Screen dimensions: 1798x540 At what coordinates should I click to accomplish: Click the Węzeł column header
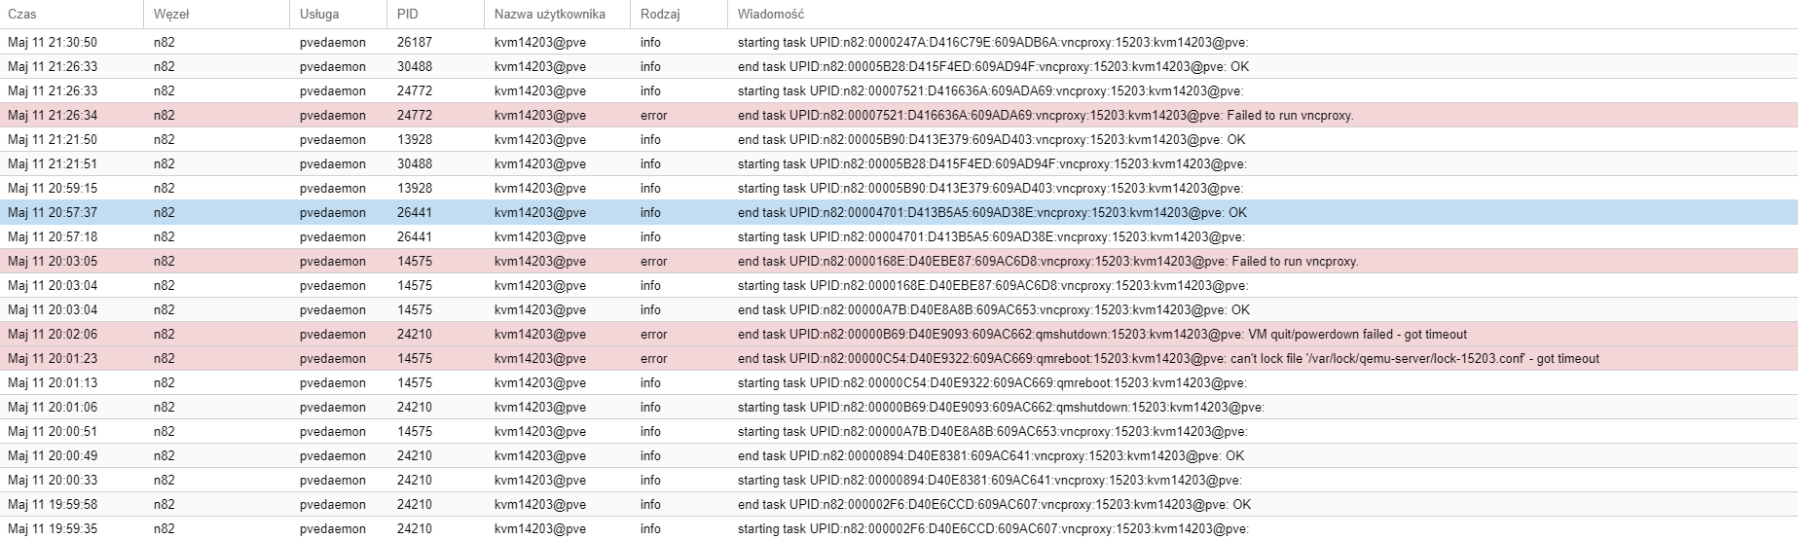click(x=171, y=14)
